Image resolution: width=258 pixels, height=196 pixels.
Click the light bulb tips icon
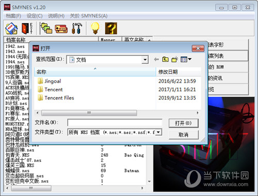point(95,28)
